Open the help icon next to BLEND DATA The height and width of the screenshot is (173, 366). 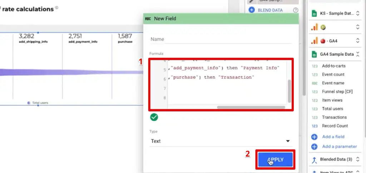click(296, 10)
